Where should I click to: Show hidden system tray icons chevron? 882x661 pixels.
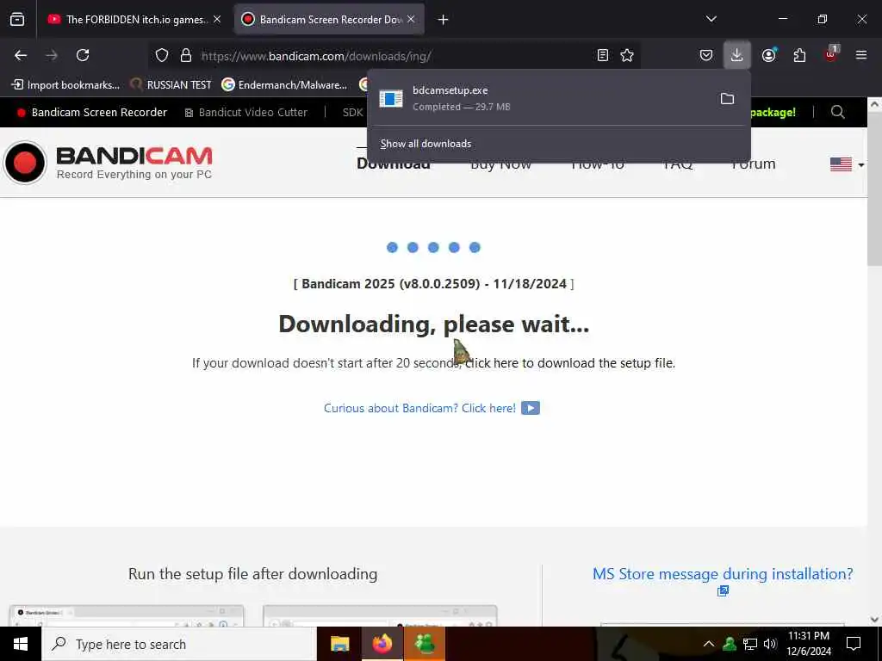(x=709, y=644)
